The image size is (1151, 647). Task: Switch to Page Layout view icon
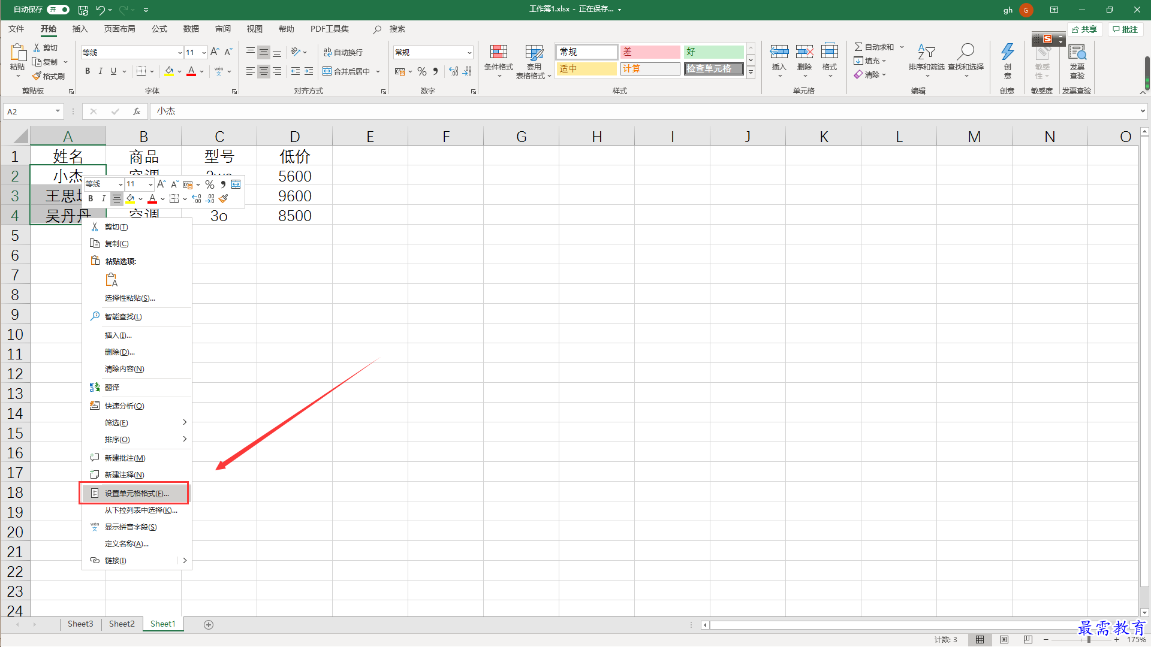1004,640
